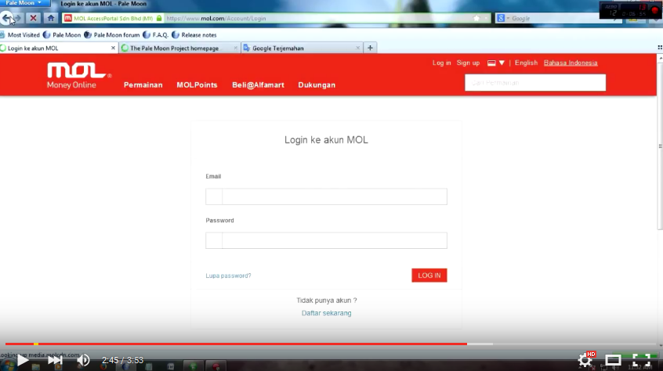Switch language to English
This screenshot has height=371, width=663.
click(526, 63)
